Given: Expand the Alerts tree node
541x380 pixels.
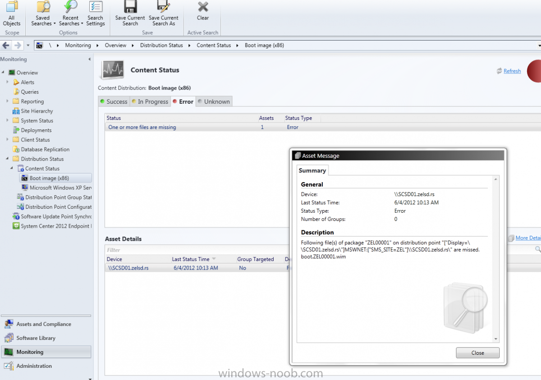Looking at the screenshot, I should click(x=7, y=82).
